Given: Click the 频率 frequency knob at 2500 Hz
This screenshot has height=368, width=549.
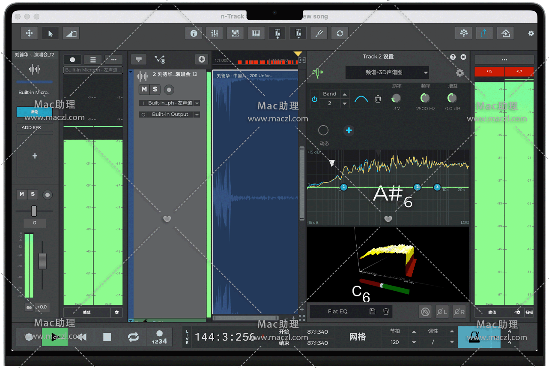Looking at the screenshot, I should [425, 98].
